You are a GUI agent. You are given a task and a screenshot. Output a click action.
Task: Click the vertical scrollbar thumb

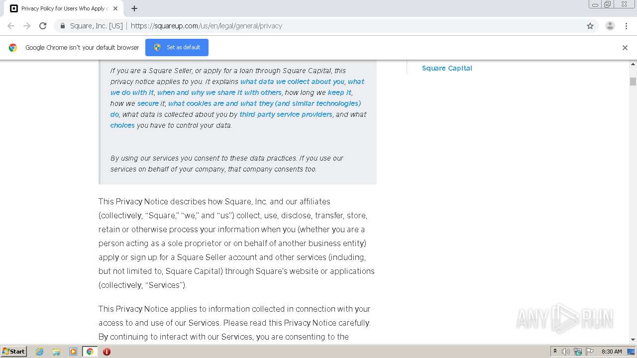coord(633,82)
